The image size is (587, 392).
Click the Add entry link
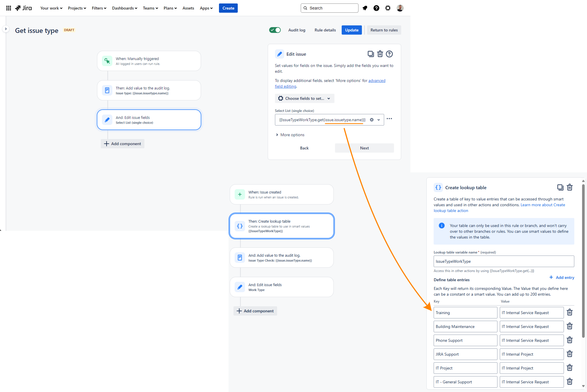[561, 277]
